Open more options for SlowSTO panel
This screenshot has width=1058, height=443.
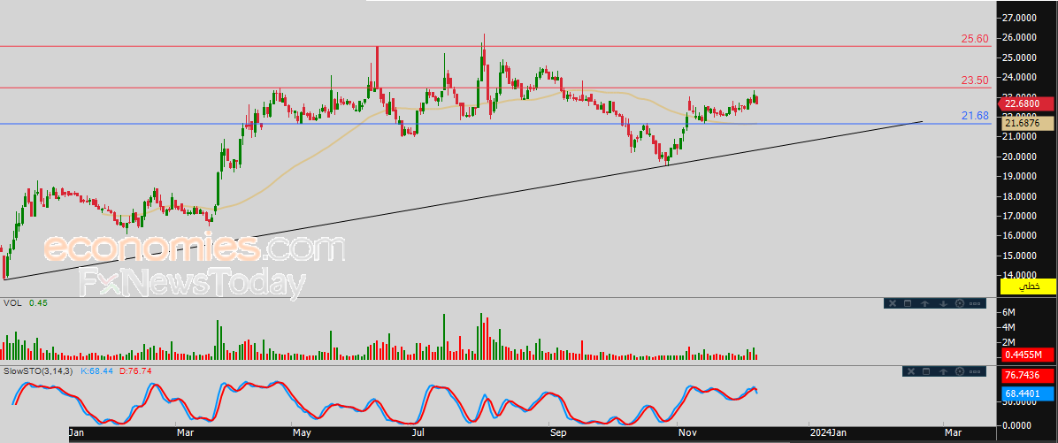(x=975, y=372)
